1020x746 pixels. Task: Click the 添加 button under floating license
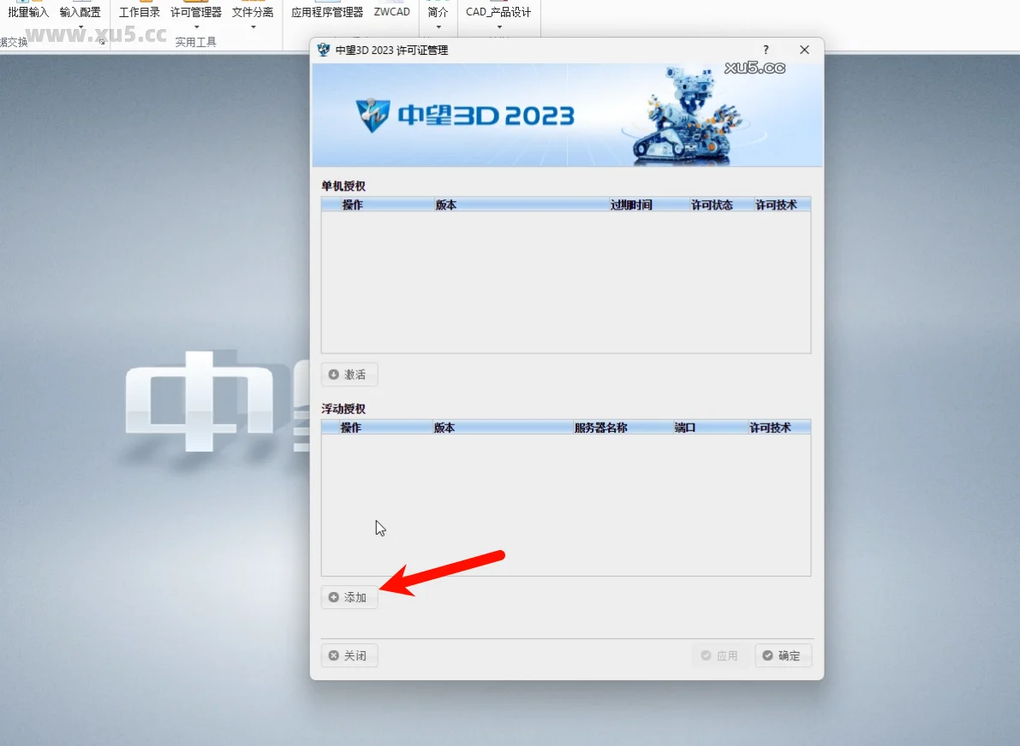coord(349,597)
